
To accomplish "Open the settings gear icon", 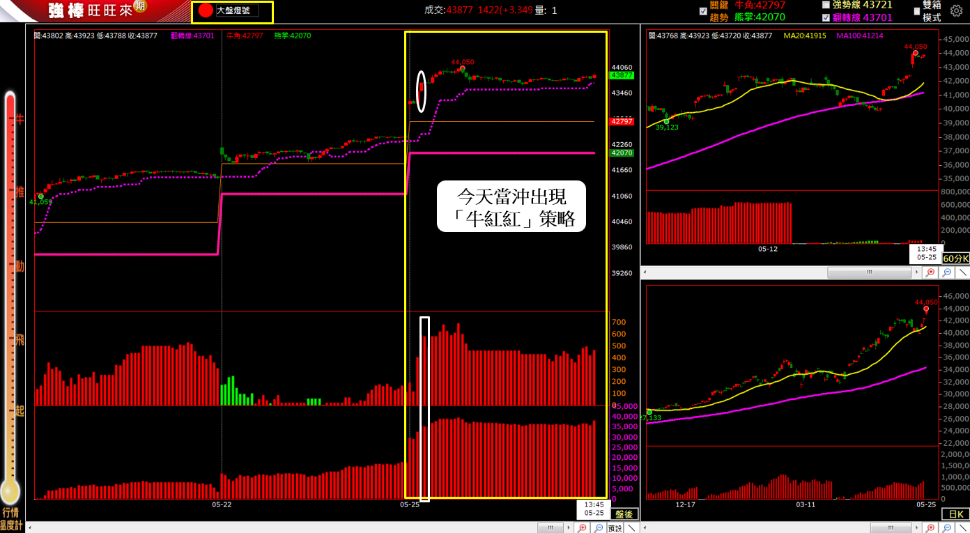I will (956, 11).
